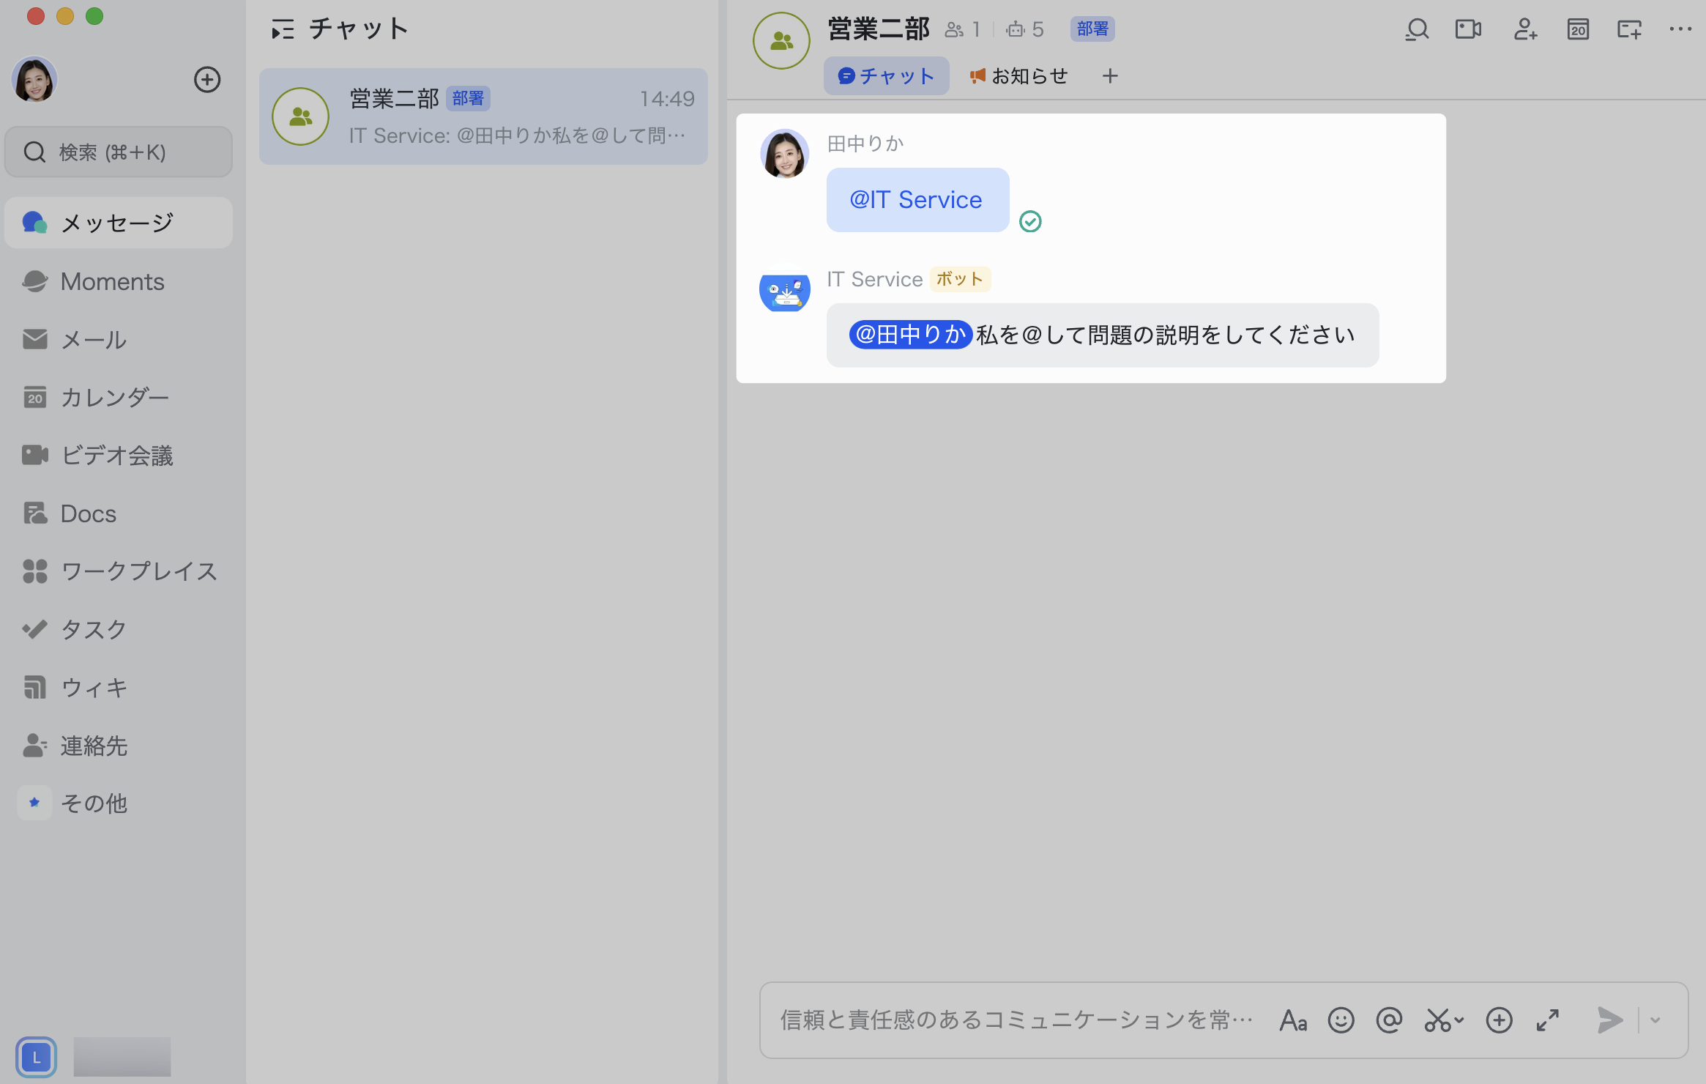The width and height of the screenshot is (1706, 1084).
Task: Open カレンダー from the sidebar
Action: coord(114,397)
